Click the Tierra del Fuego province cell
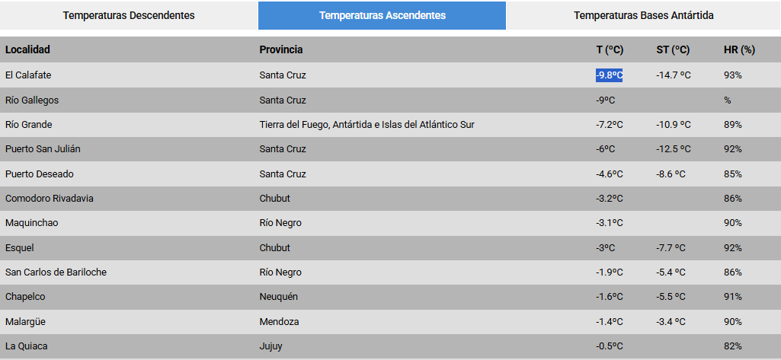 click(x=366, y=125)
